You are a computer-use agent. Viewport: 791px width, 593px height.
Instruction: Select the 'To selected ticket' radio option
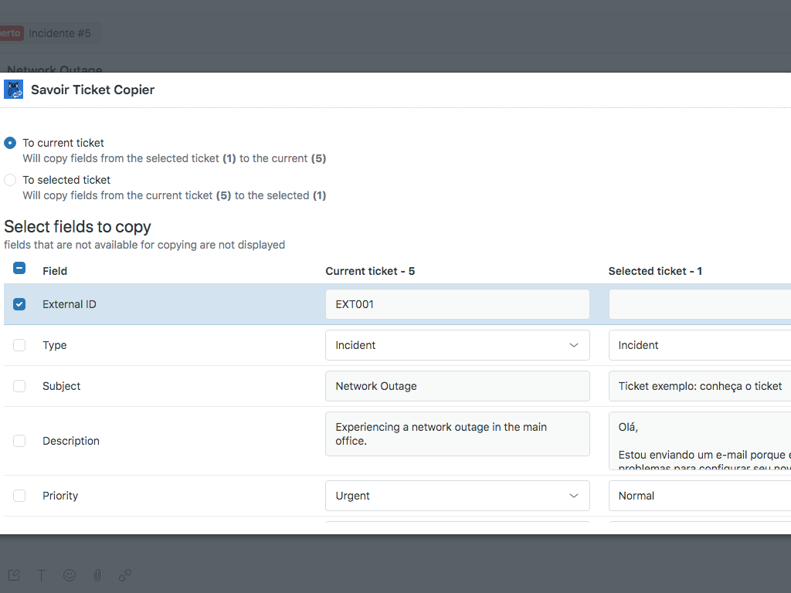10,180
